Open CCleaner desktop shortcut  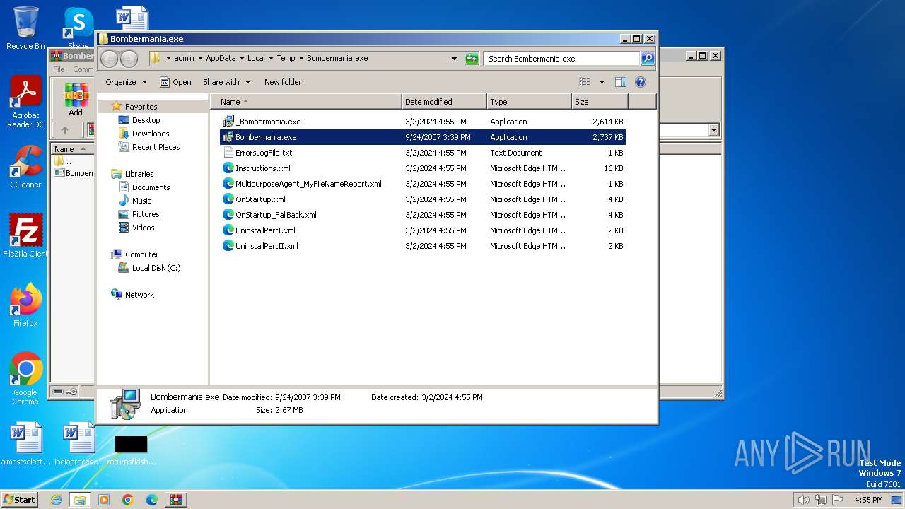tap(25, 167)
